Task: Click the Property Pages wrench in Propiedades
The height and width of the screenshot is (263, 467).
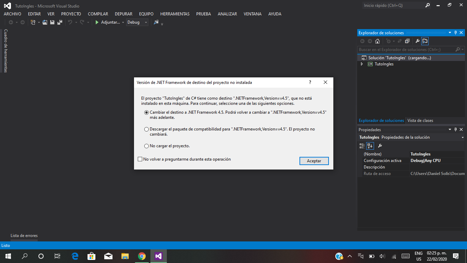Action: (380, 146)
